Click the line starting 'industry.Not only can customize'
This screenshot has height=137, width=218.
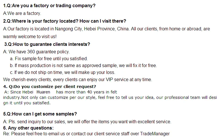click(110, 97)
